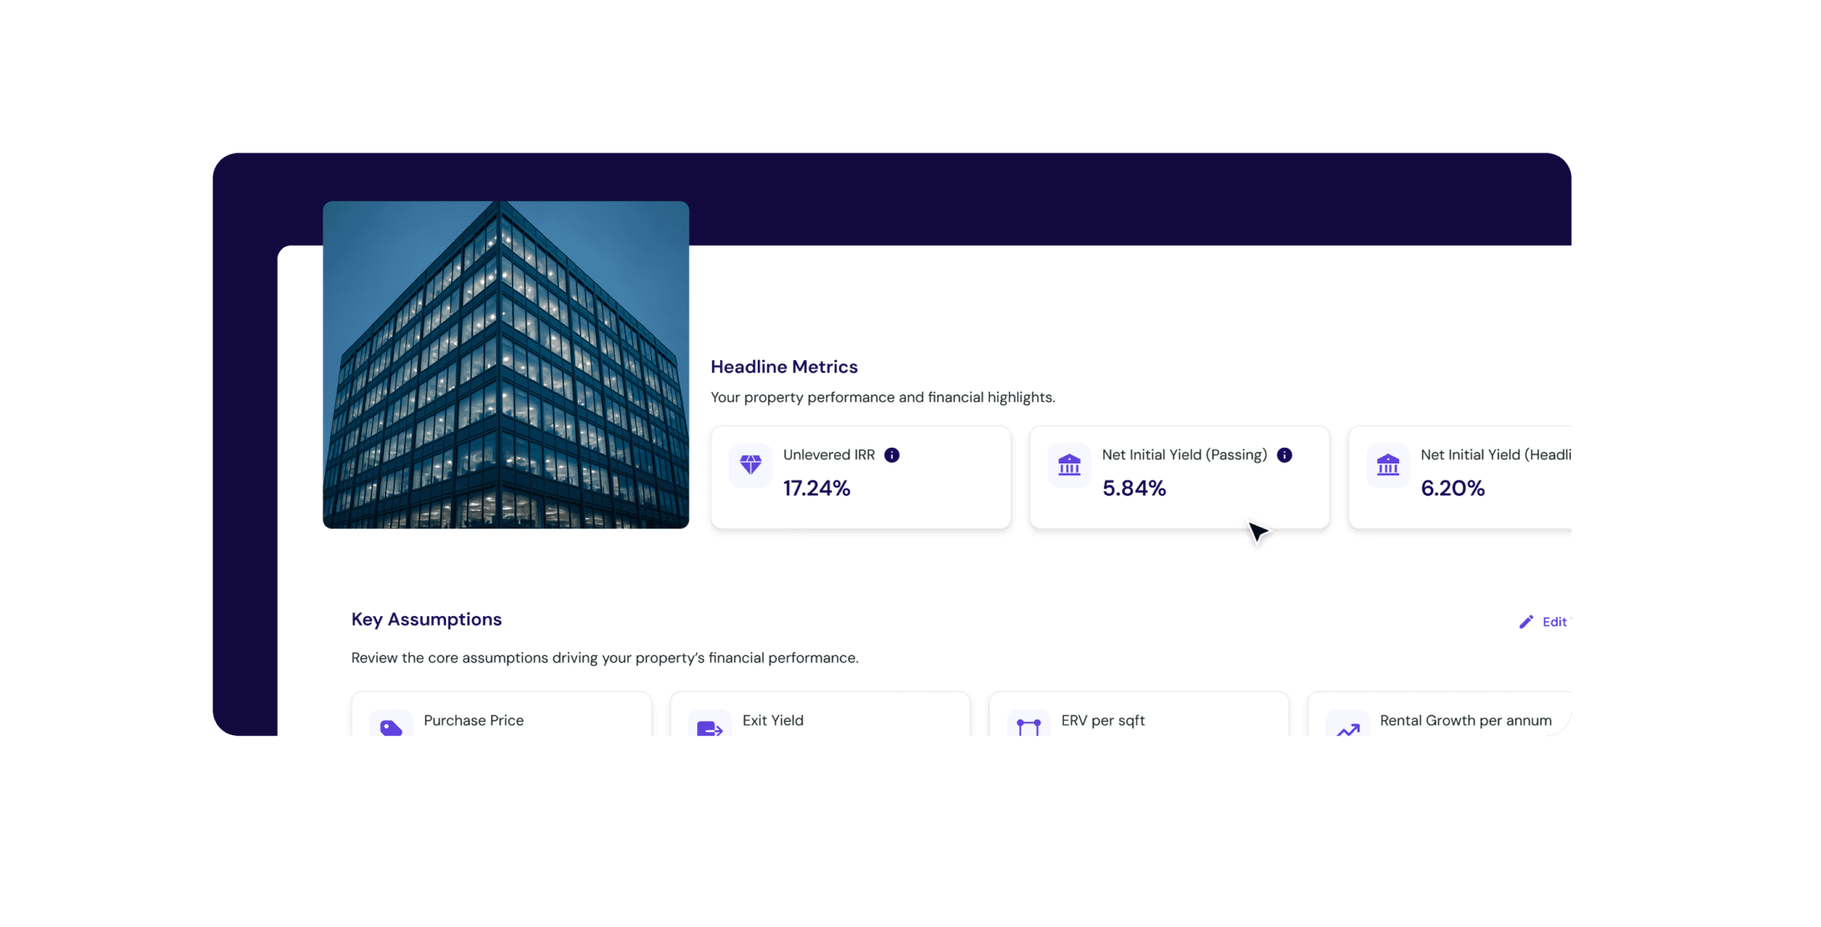The height and width of the screenshot is (927, 1821).
Task: Open the Exit Yield assumption card label
Action: [772, 720]
